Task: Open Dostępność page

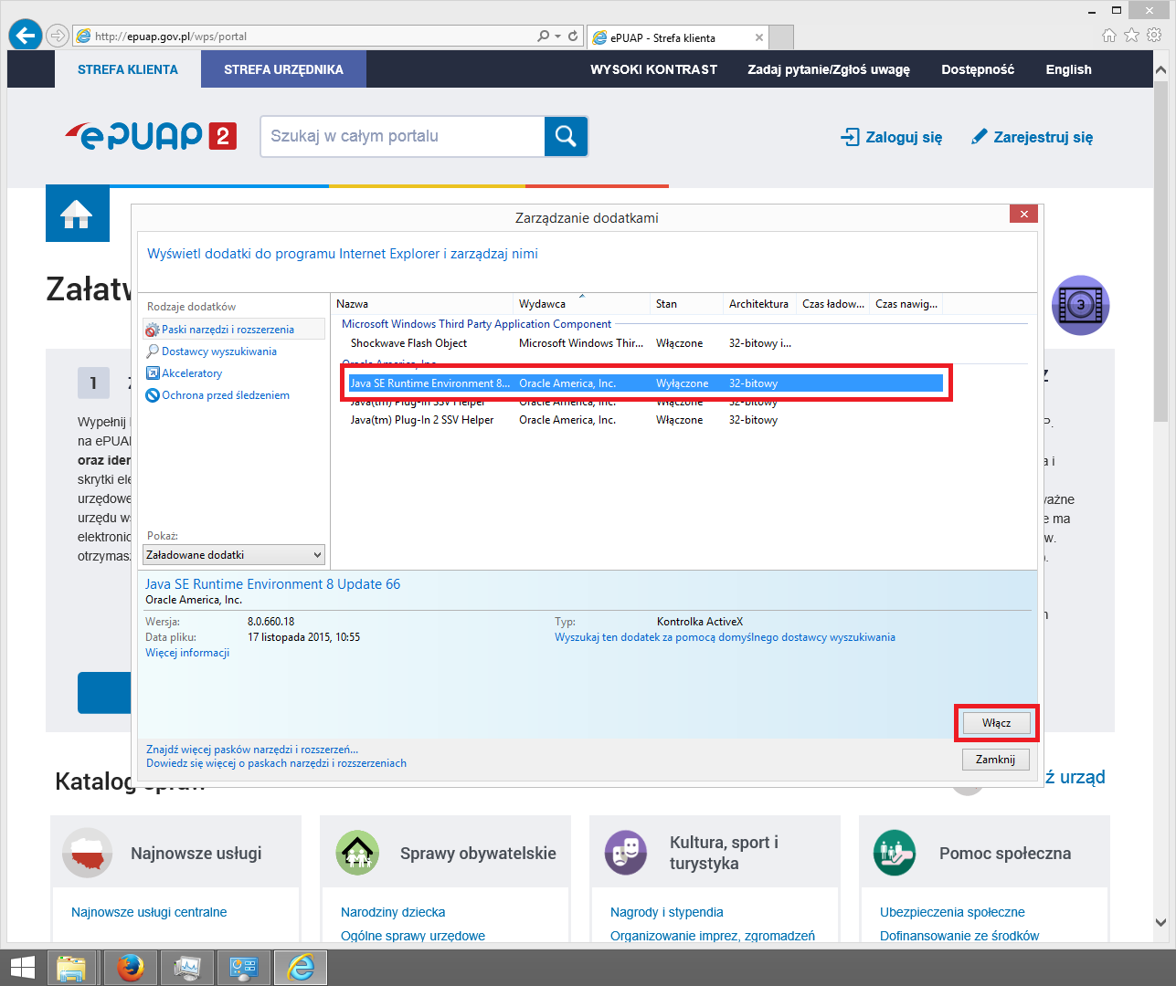Action: tap(978, 69)
